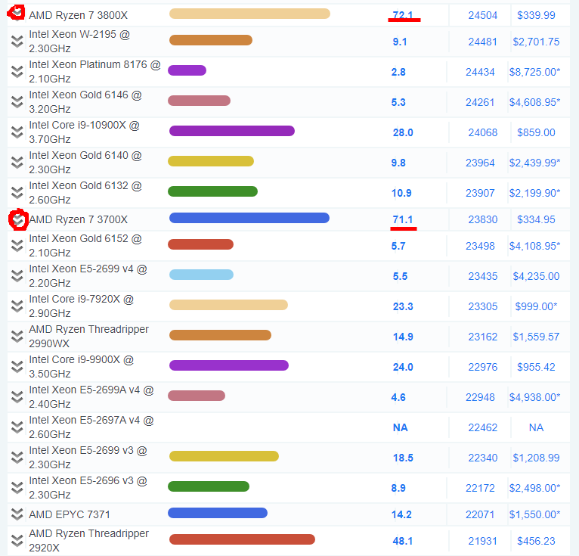Expand the Intel Xeon Gold 6146 row chevron
The width and height of the screenshot is (579, 556).
point(17,102)
